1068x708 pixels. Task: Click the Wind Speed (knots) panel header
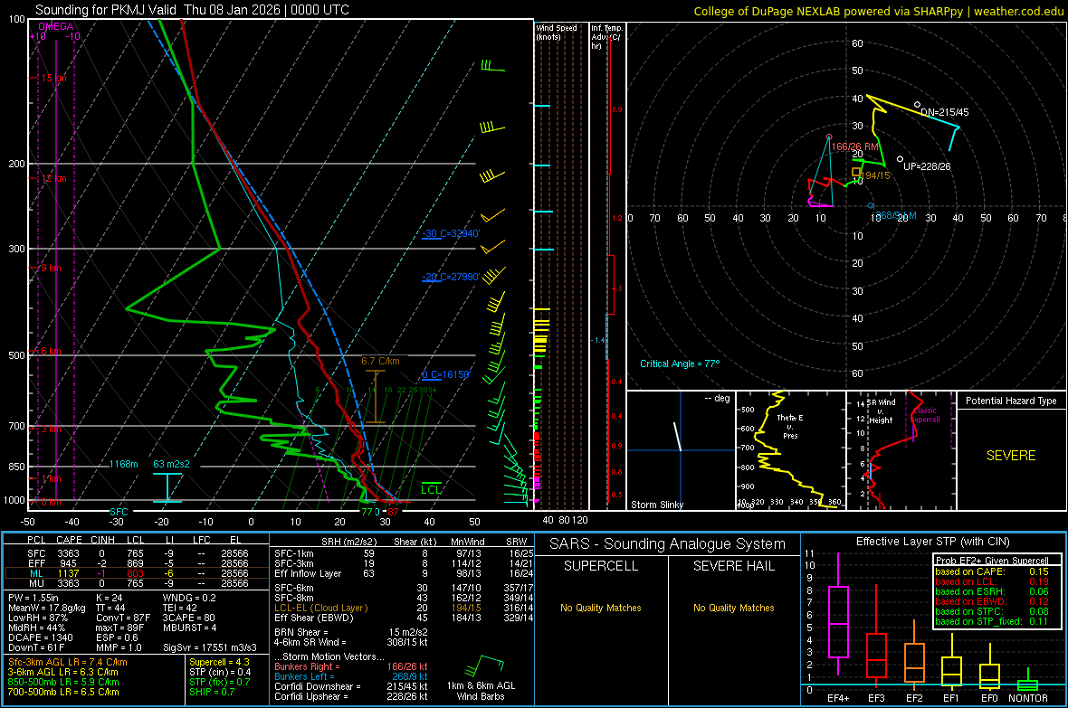pos(557,32)
